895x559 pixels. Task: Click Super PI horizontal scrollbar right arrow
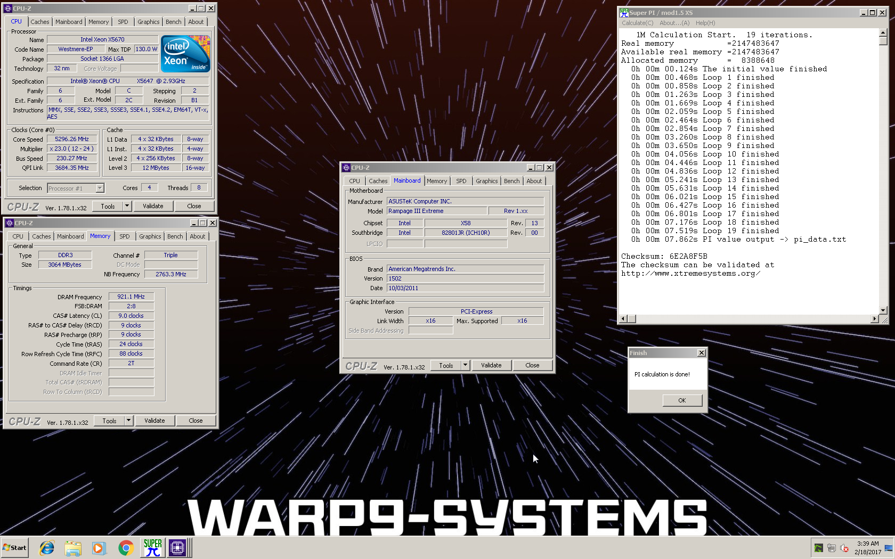(874, 318)
